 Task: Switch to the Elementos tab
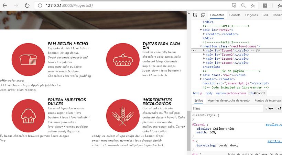coord(217,15)
